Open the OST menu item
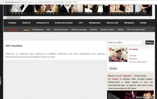Viewport: 157px width, 99px height. [81, 23]
